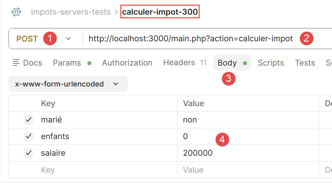Open the Scripts tab
The width and height of the screenshot is (332, 183).
pyautogui.click(x=271, y=63)
